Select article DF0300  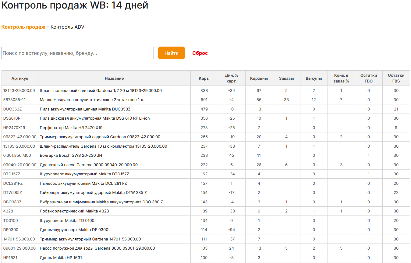pyautogui.click(x=11, y=230)
